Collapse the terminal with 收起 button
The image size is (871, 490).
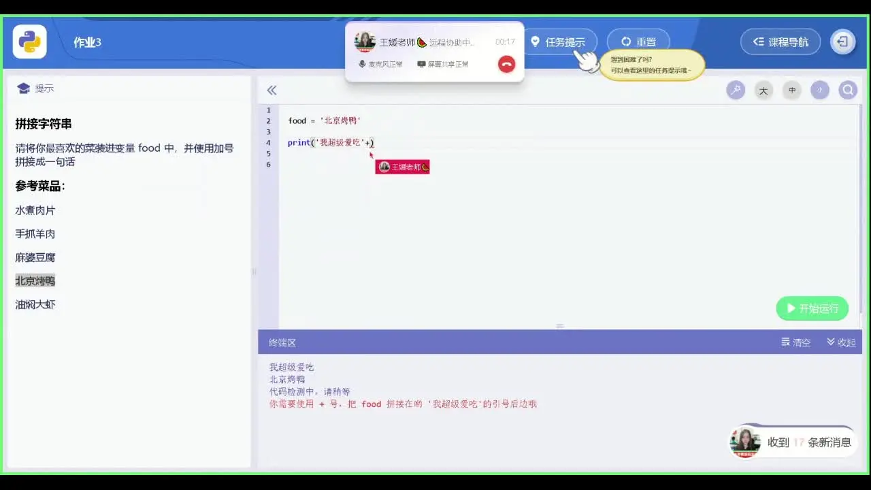pos(840,342)
